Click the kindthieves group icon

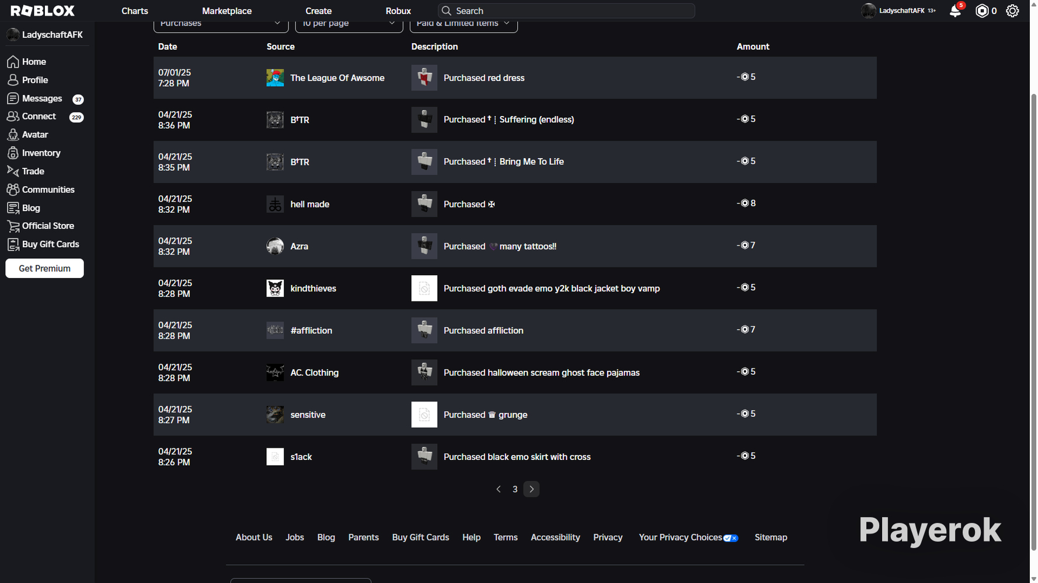275,288
